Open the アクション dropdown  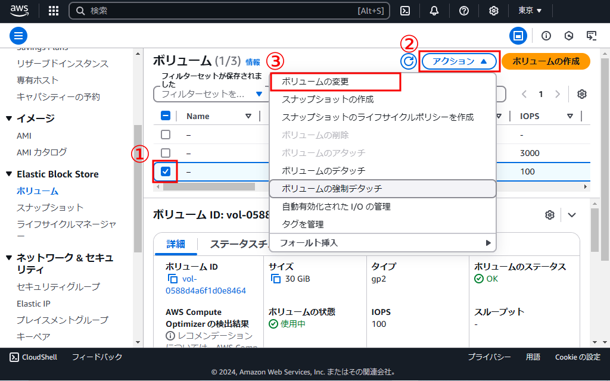pos(459,61)
